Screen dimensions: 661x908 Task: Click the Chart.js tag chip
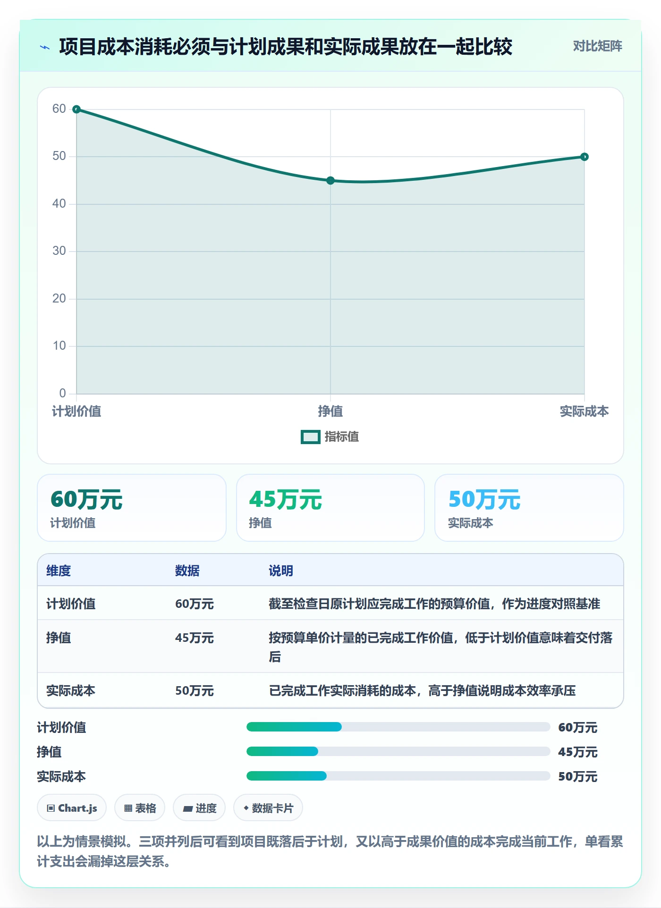(x=72, y=808)
